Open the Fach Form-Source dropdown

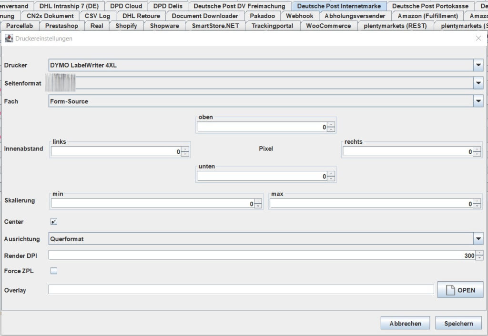click(x=478, y=101)
